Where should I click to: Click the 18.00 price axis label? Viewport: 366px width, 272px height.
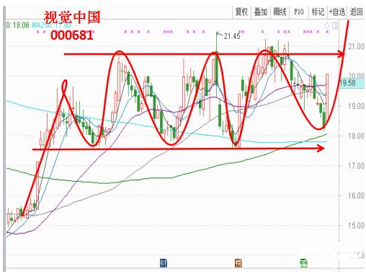click(356, 136)
